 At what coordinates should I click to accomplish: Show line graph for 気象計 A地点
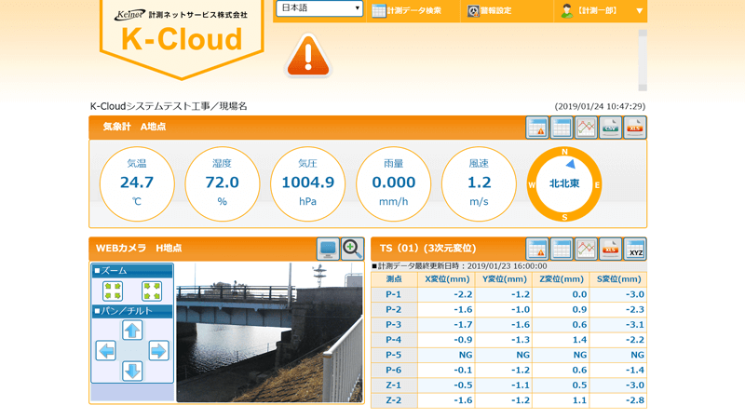(x=586, y=128)
